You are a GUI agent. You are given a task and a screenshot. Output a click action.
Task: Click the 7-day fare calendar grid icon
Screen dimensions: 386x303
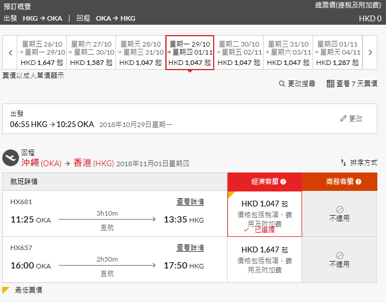(330, 84)
